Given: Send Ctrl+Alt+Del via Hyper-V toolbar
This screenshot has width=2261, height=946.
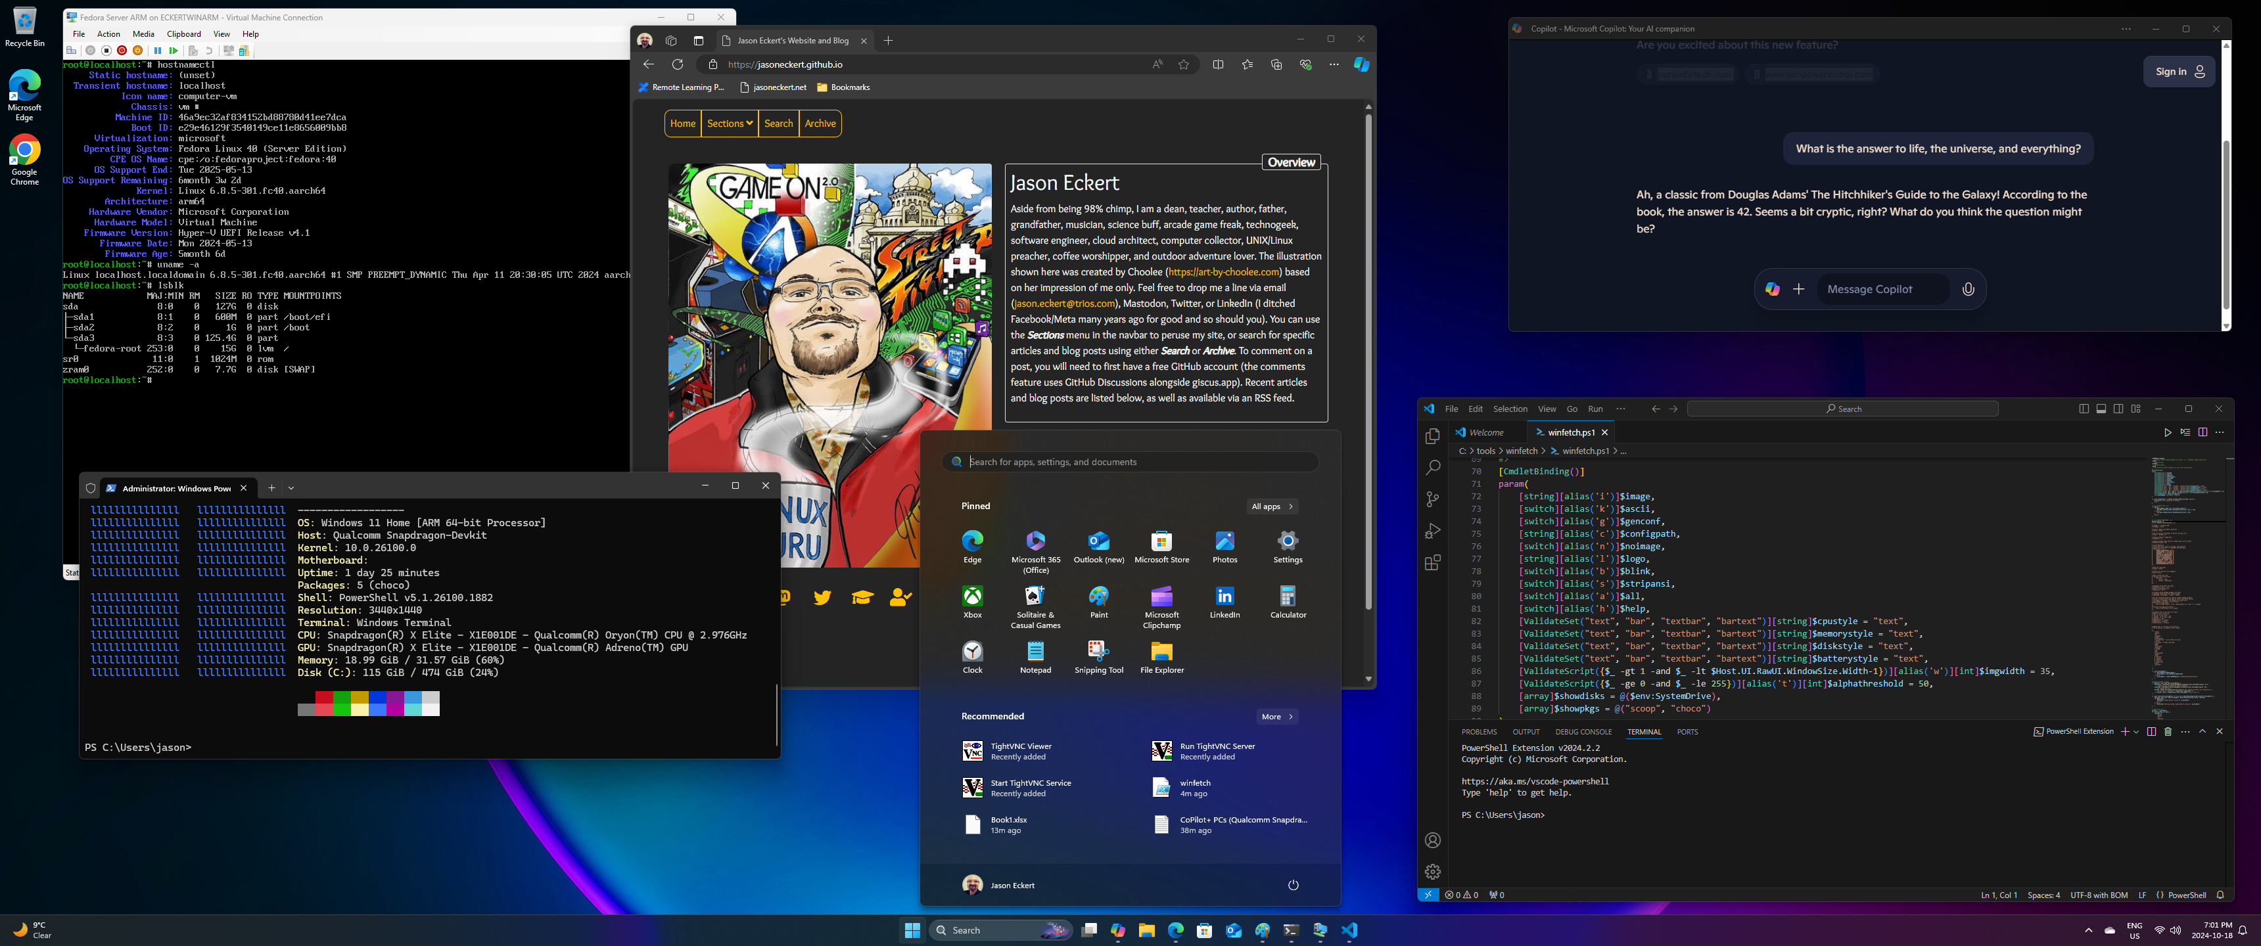Looking at the screenshot, I should [x=72, y=50].
